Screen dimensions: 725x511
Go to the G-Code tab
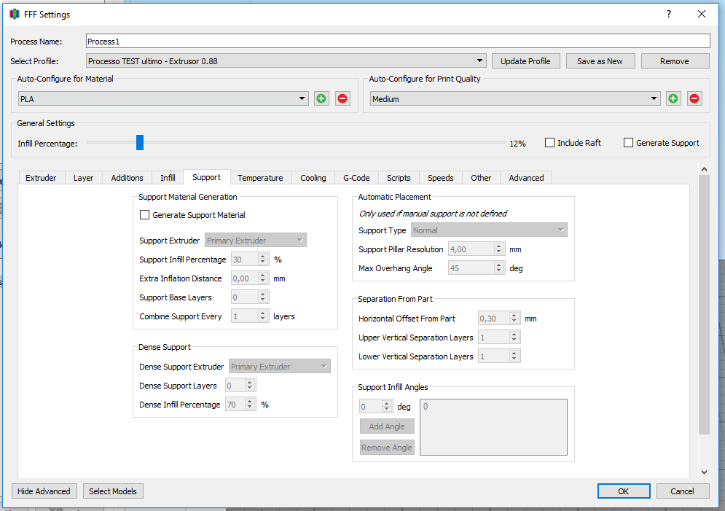(x=356, y=178)
